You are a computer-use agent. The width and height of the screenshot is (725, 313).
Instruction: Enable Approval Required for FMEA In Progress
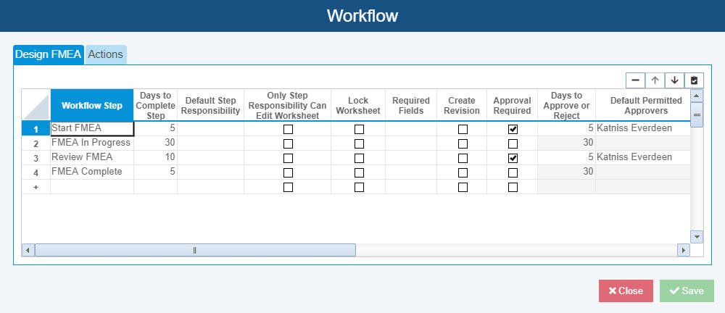pyautogui.click(x=513, y=143)
